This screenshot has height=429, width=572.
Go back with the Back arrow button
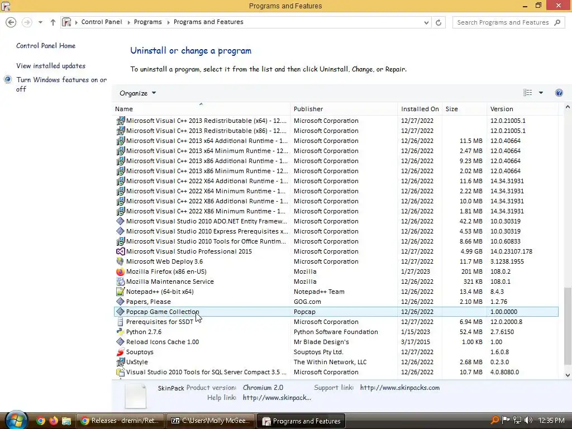pos(11,22)
